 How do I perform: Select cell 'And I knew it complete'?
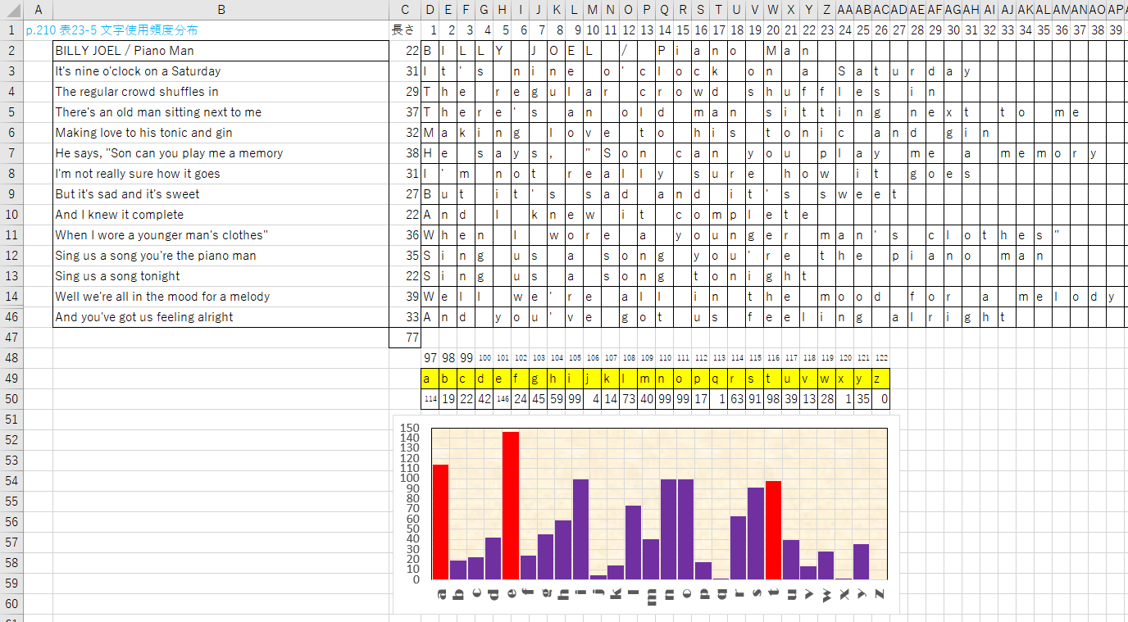coord(221,215)
